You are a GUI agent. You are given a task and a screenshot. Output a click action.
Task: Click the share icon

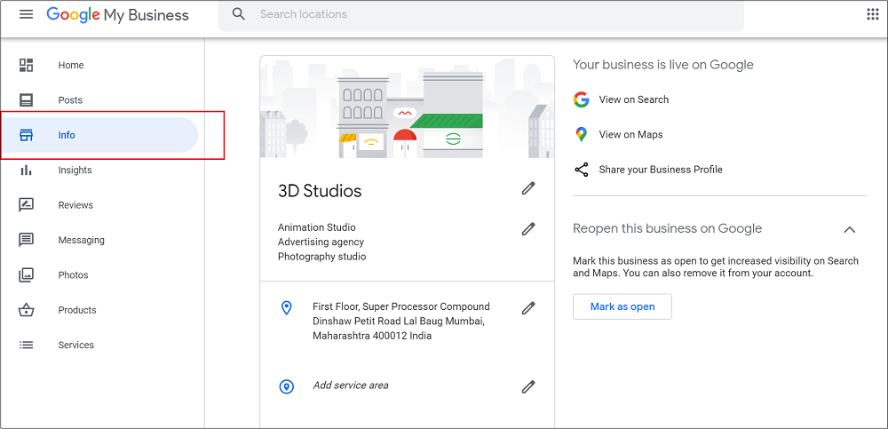tap(581, 170)
